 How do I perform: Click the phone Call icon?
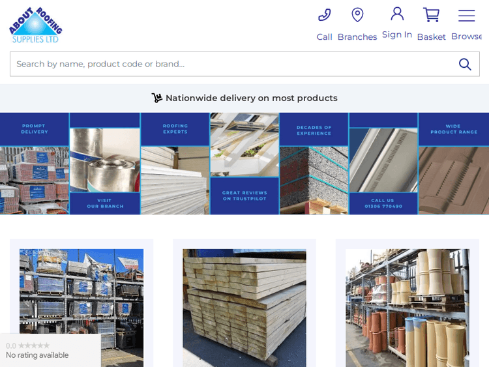click(324, 15)
